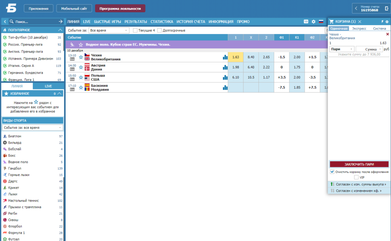The height and width of the screenshot is (241, 391).
Task: Add Австрия – Дания to favorites star
Action: pyautogui.click(x=81, y=67)
